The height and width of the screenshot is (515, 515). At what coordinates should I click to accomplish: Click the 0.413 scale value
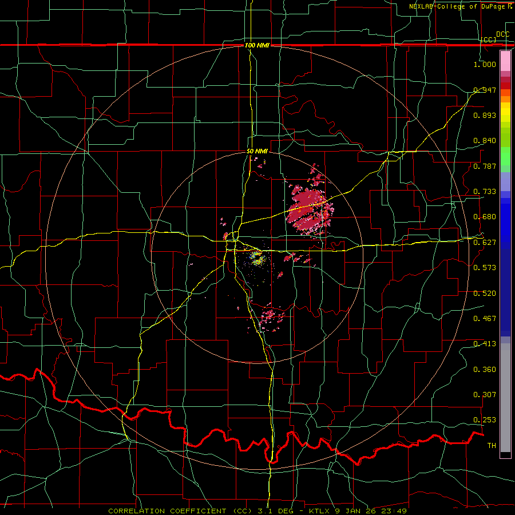485,344
